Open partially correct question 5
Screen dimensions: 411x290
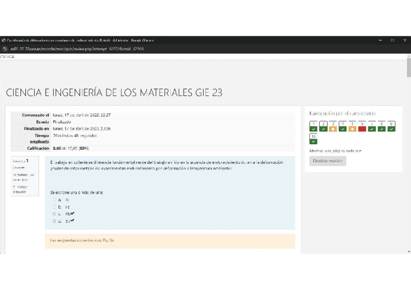coord(352,127)
